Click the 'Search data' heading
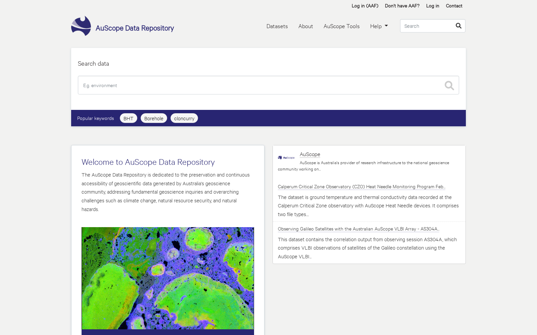 click(93, 64)
